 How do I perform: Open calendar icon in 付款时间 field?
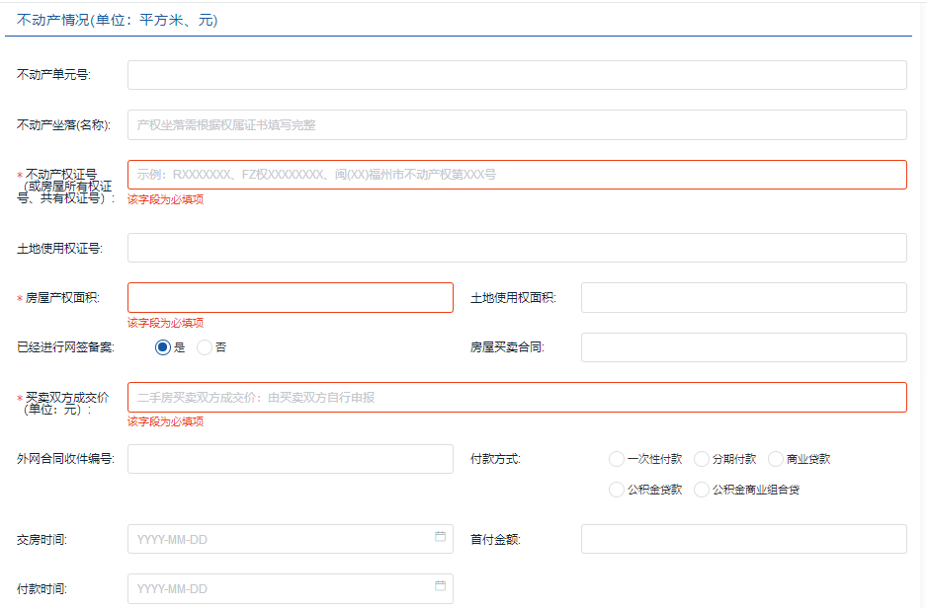tap(440, 586)
